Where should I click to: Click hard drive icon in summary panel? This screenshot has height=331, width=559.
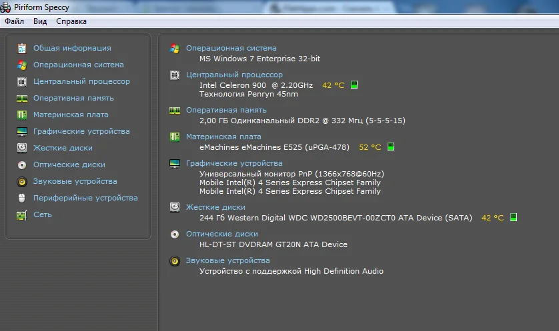click(x=175, y=207)
